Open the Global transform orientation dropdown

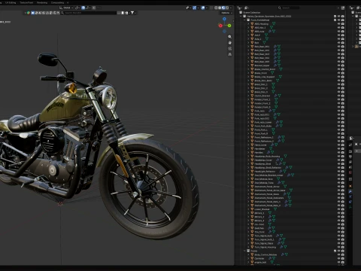pyautogui.click(x=66, y=8)
